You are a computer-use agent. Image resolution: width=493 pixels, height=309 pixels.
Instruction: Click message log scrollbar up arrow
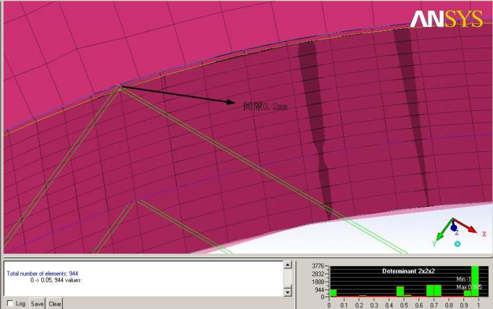click(x=288, y=265)
